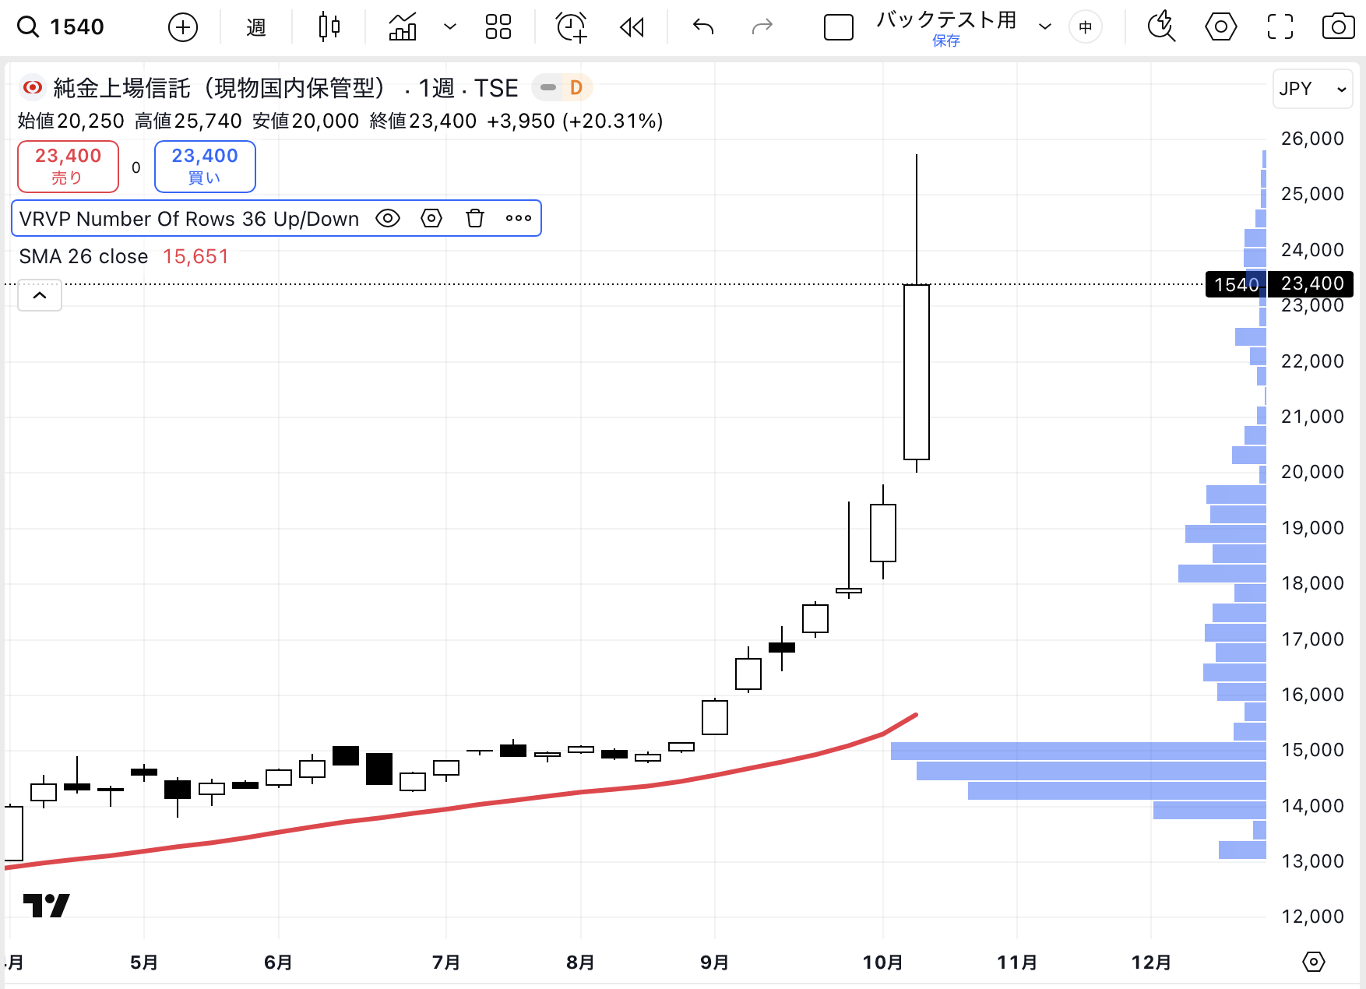Toggle the layout selection square checkbox
The width and height of the screenshot is (1366, 989).
[x=838, y=27]
